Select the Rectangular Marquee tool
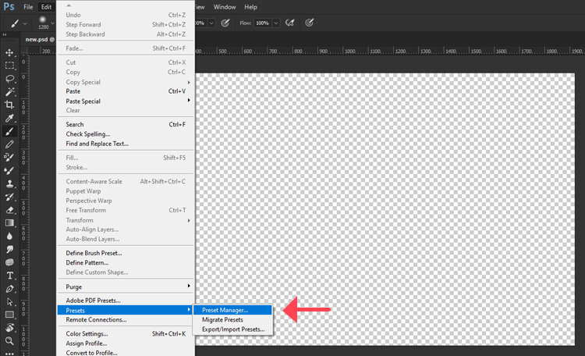This screenshot has width=585, height=356. point(10,66)
